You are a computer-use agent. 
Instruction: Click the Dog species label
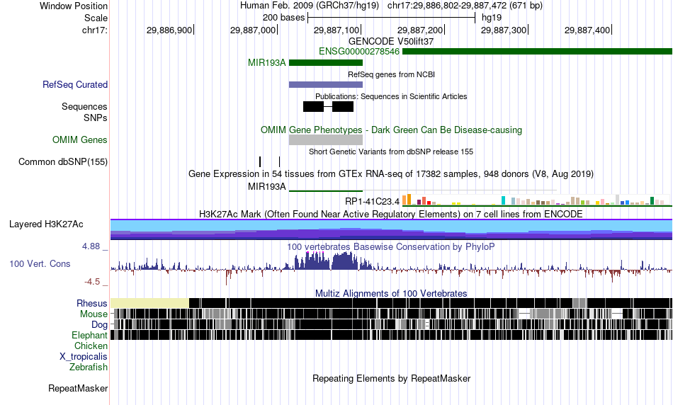[x=99, y=325]
